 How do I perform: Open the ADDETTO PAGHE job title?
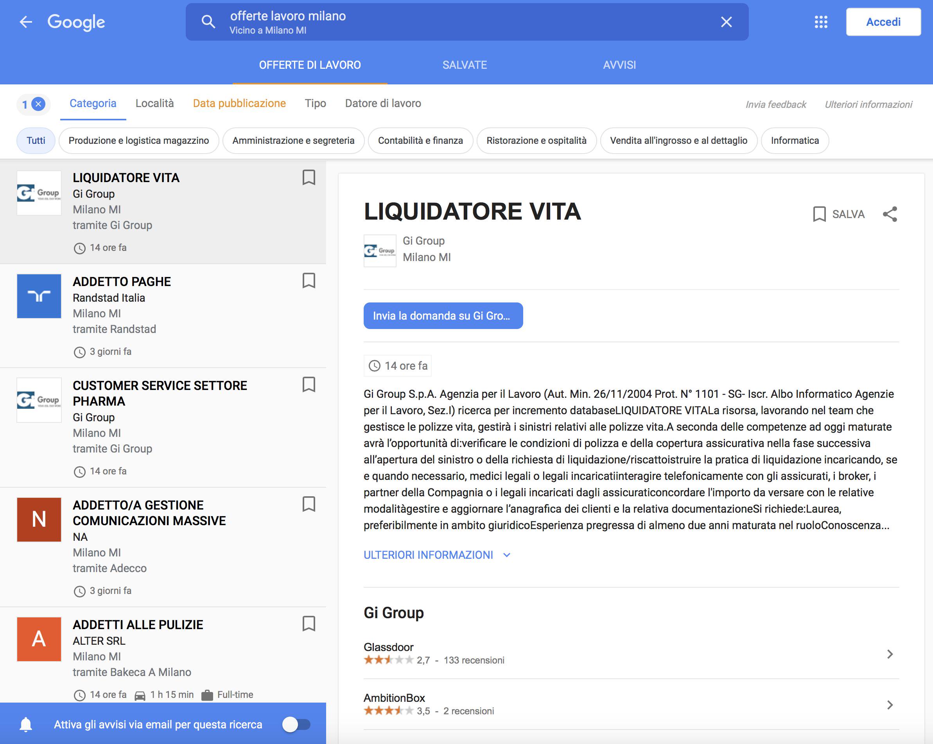122,282
